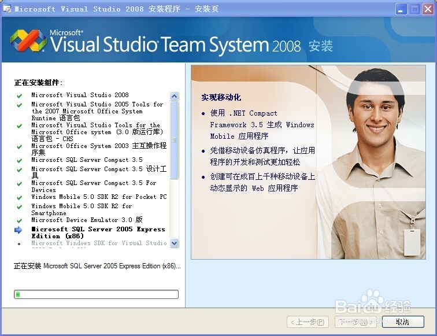
Task: Click the scroll down arrow of component list
Action: point(174,243)
